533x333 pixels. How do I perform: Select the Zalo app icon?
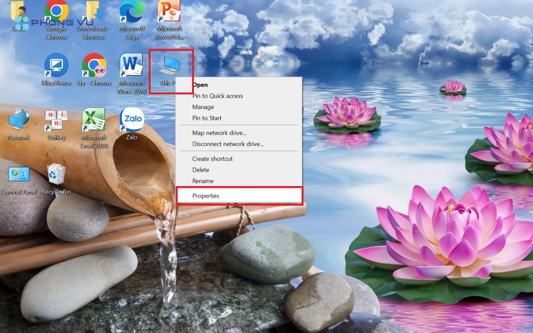[131, 120]
